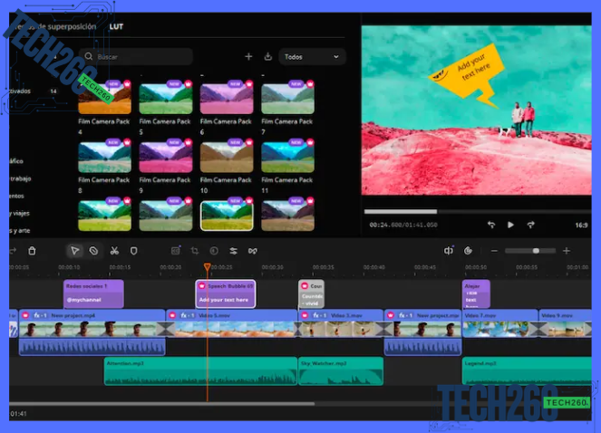Click the dimmed overlay icon left of crop
Image resolution: width=601 pixels, height=433 pixels.
pos(176,251)
